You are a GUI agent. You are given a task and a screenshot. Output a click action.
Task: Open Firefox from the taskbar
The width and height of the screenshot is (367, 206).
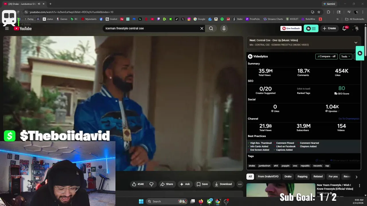[x=201, y=201]
